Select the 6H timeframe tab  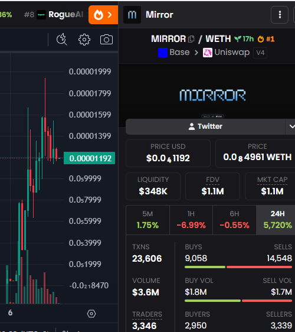coord(234,220)
